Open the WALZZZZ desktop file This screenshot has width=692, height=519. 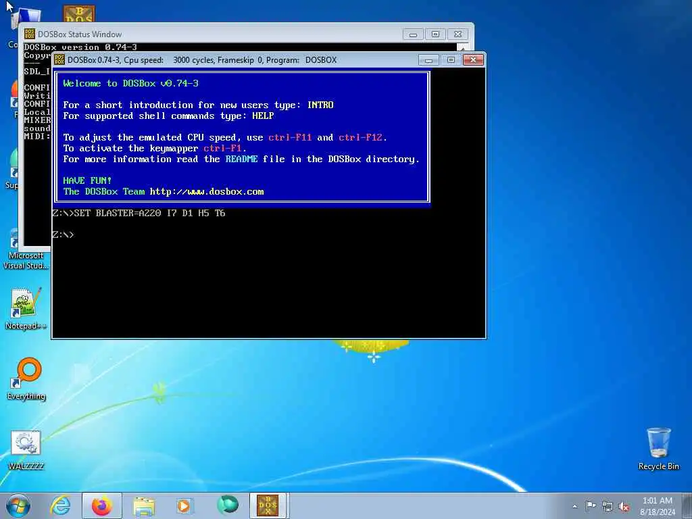[26, 449]
